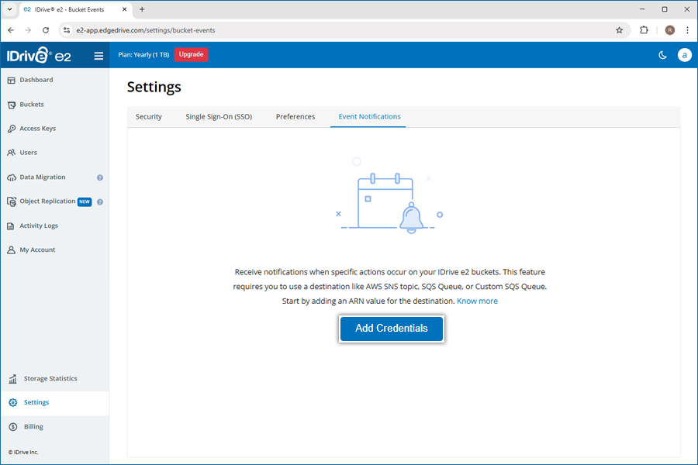The width and height of the screenshot is (698, 465).
Task: Click the Data Migration cloud icon
Action: 11,177
